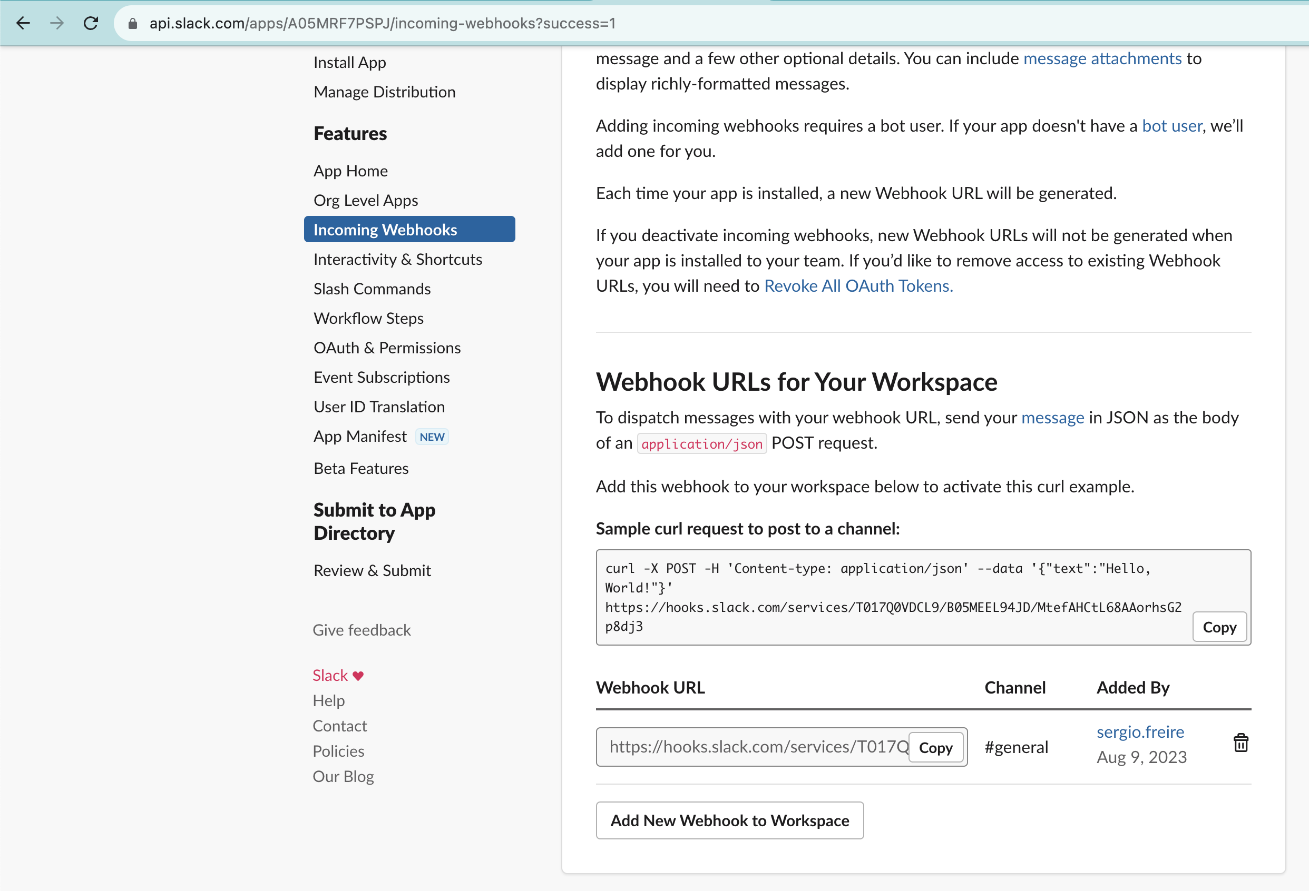Click the NEW badge beside App Manifest
This screenshot has width=1309, height=891.
(x=432, y=437)
